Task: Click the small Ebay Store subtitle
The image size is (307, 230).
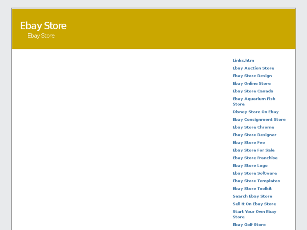Action: pyautogui.click(x=41, y=35)
